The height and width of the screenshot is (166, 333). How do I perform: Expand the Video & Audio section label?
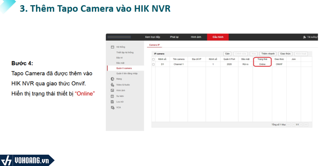point(123,85)
